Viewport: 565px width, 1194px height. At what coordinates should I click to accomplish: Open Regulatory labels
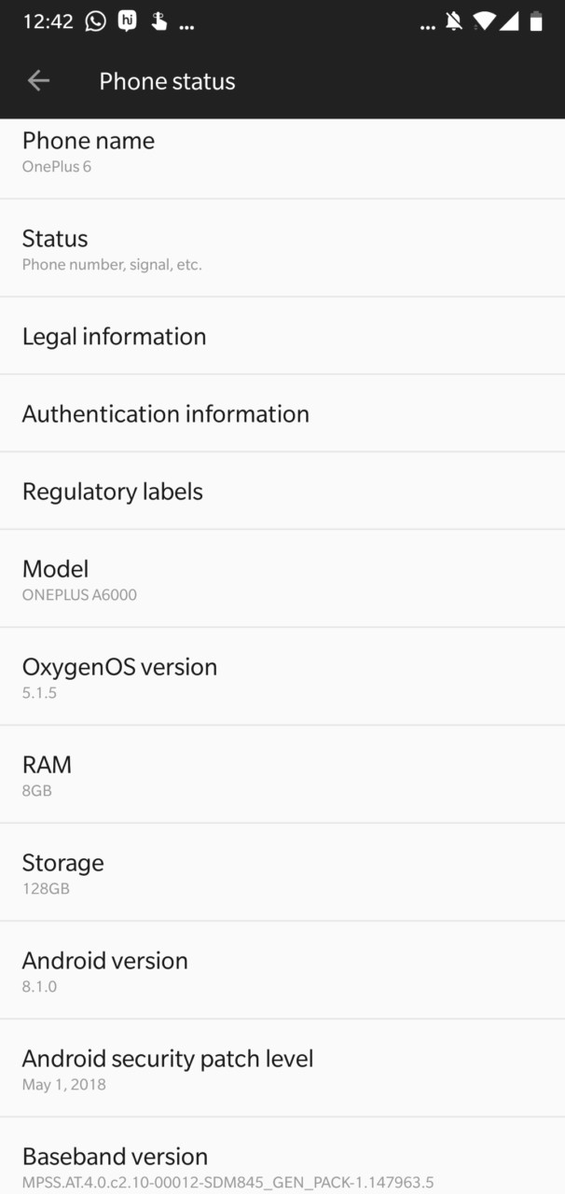[x=282, y=491]
